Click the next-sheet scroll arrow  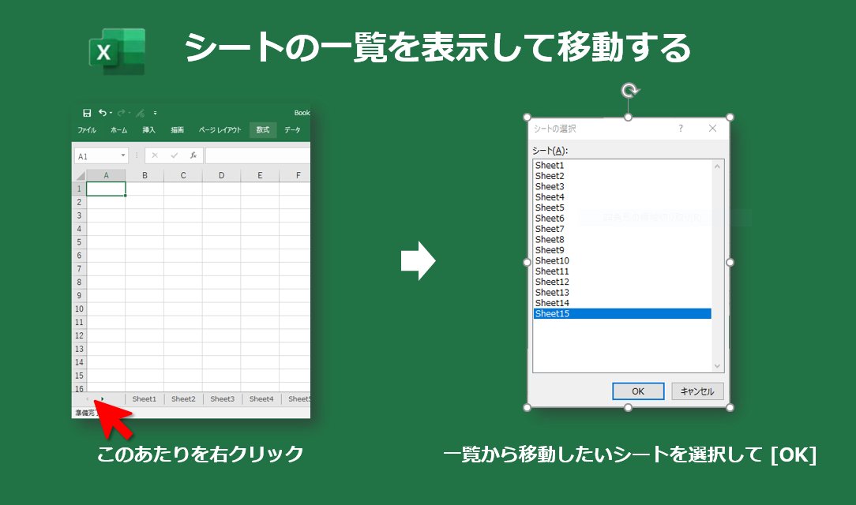[x=102, y=399]
